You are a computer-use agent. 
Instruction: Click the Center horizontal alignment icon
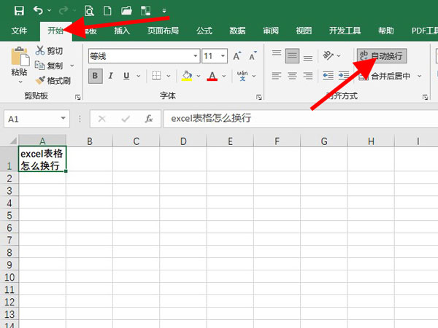pyautogui.click(x=292, y=76)
